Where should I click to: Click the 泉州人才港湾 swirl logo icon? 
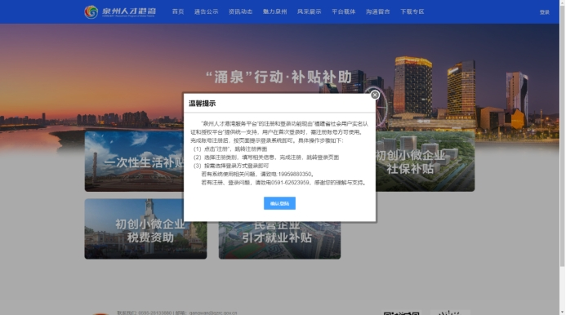(91, 12)
